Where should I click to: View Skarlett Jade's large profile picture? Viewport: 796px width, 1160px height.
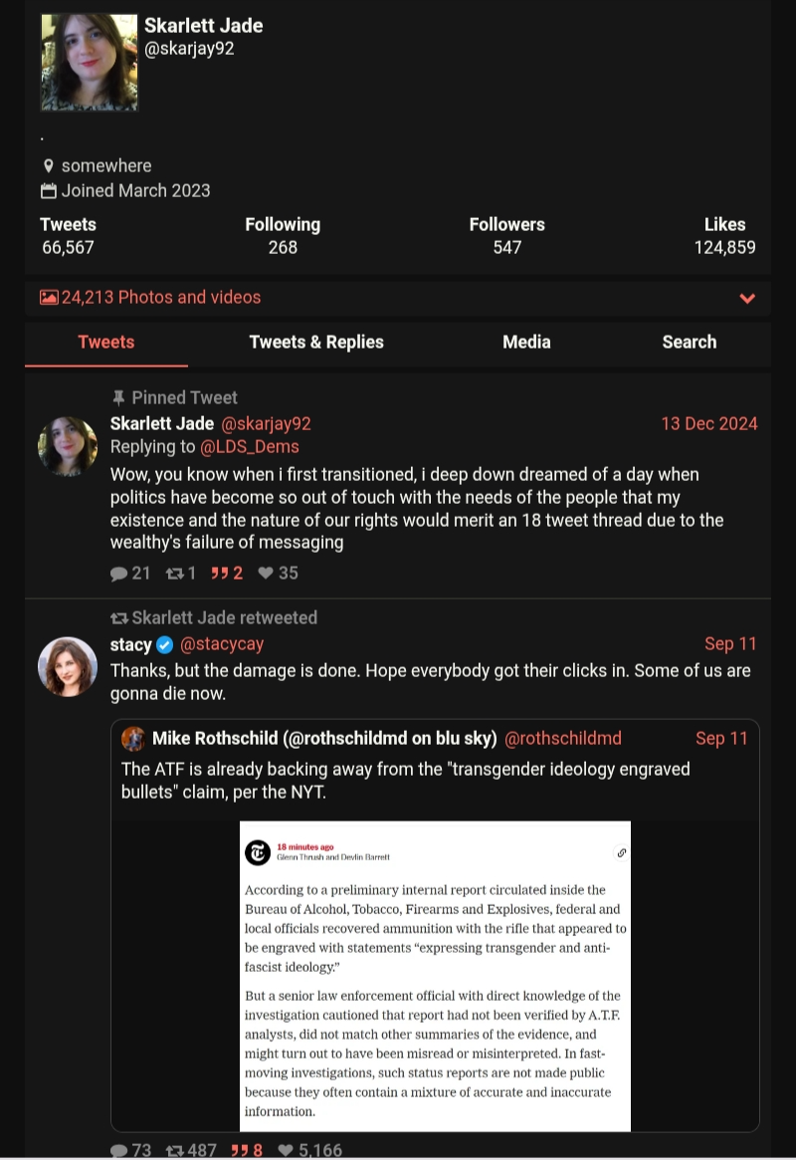point(89,62)
